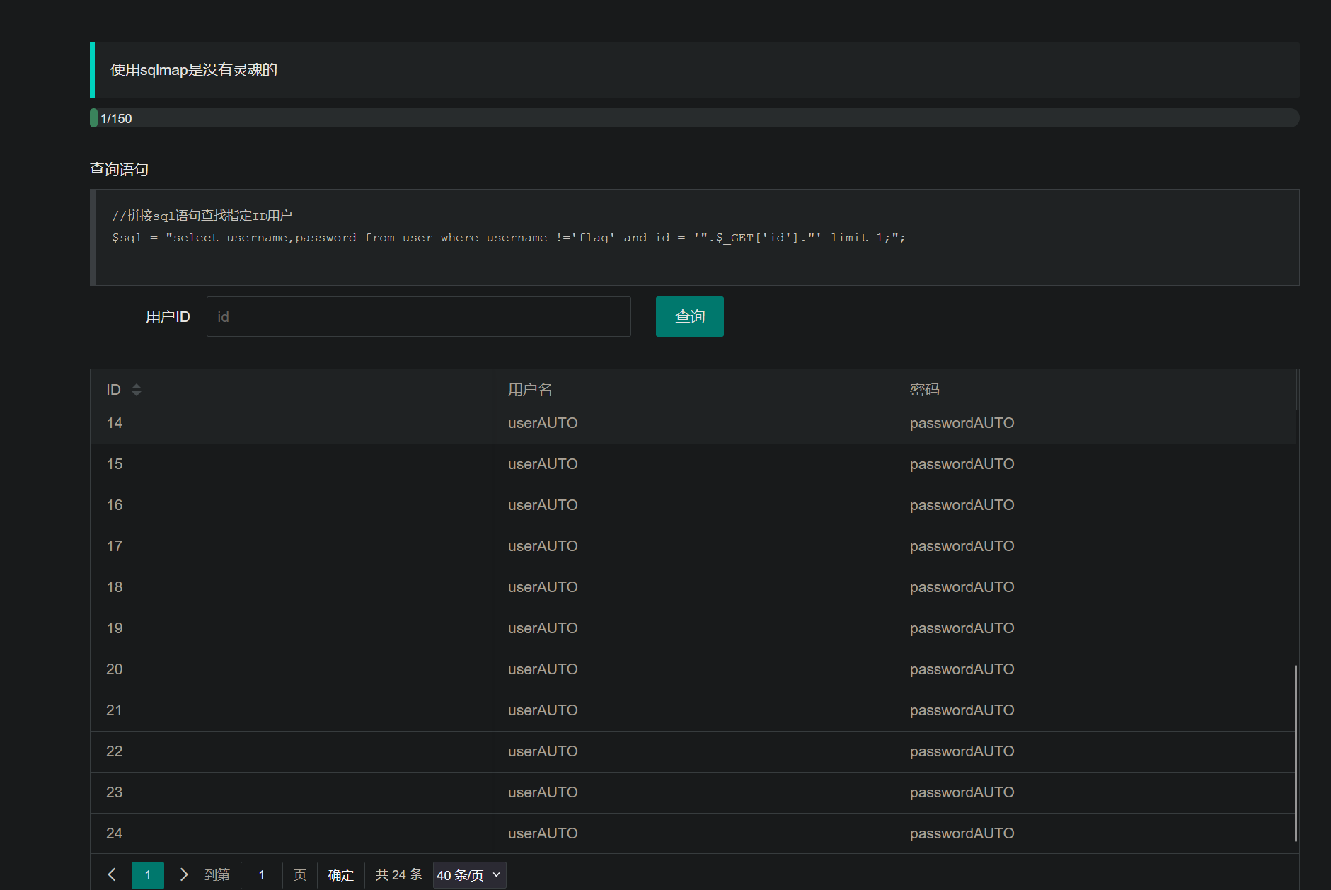Image resolution: width=1331 pixels, height=890 pixels.
Task: Focus the 用户ID id input field
Action: click(418, 316)
